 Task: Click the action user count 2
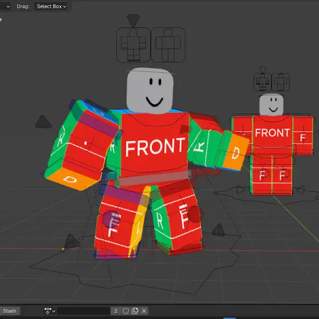tap(116, 311)
